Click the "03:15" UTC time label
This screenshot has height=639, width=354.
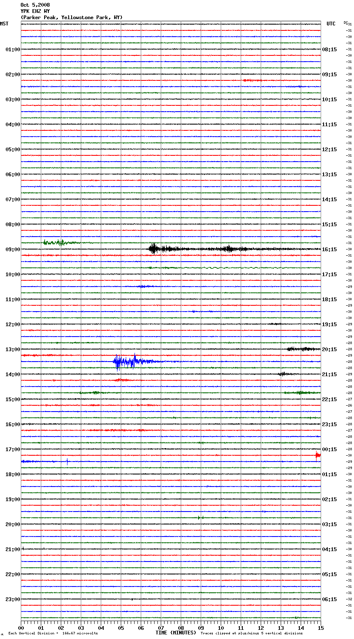(329, 524)
